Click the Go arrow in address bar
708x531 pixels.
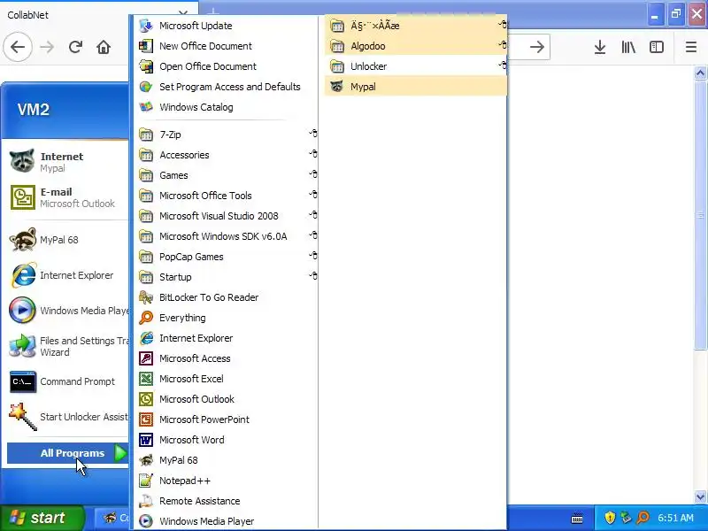point(537,47)
